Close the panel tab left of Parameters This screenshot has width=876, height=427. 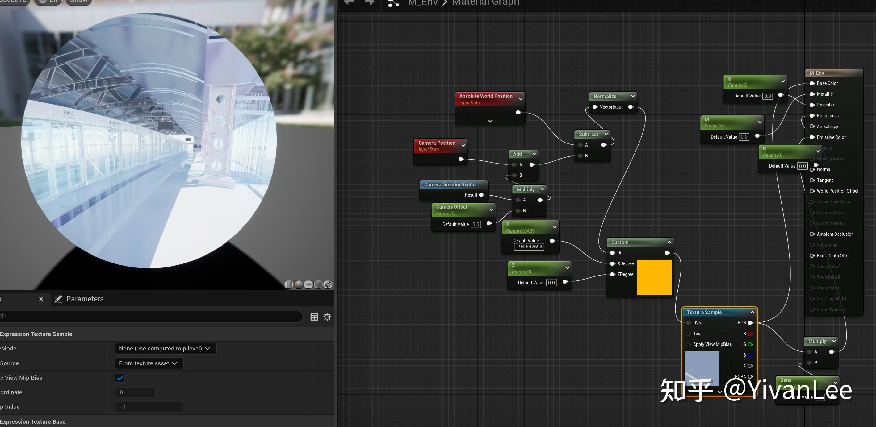41,299
